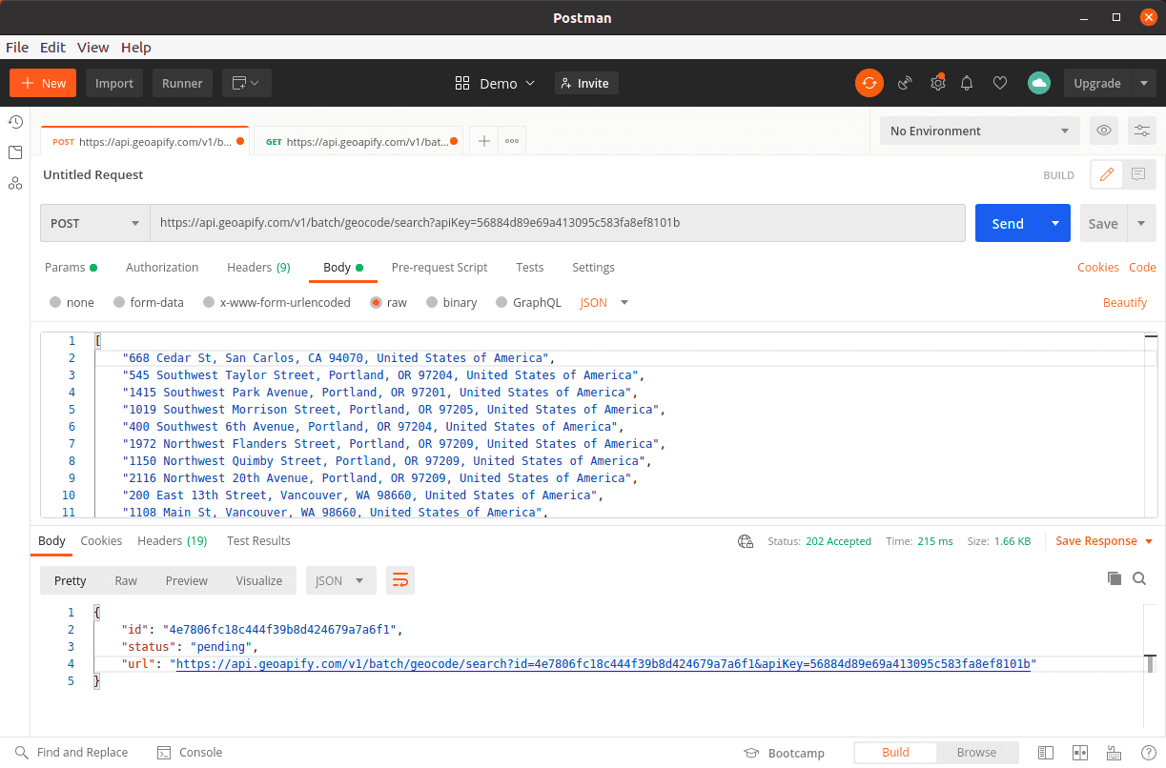Viewport: 1166px width, 768px height.
Task: Open the notifications bell icon
Action: click(x=967, y=83)
